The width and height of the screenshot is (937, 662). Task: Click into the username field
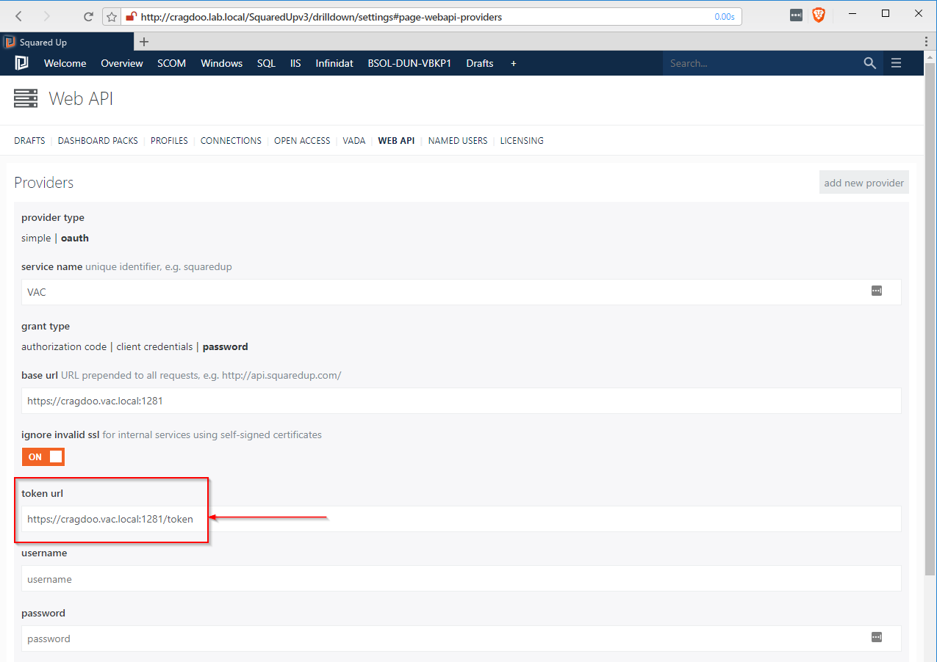pos(462,578)
